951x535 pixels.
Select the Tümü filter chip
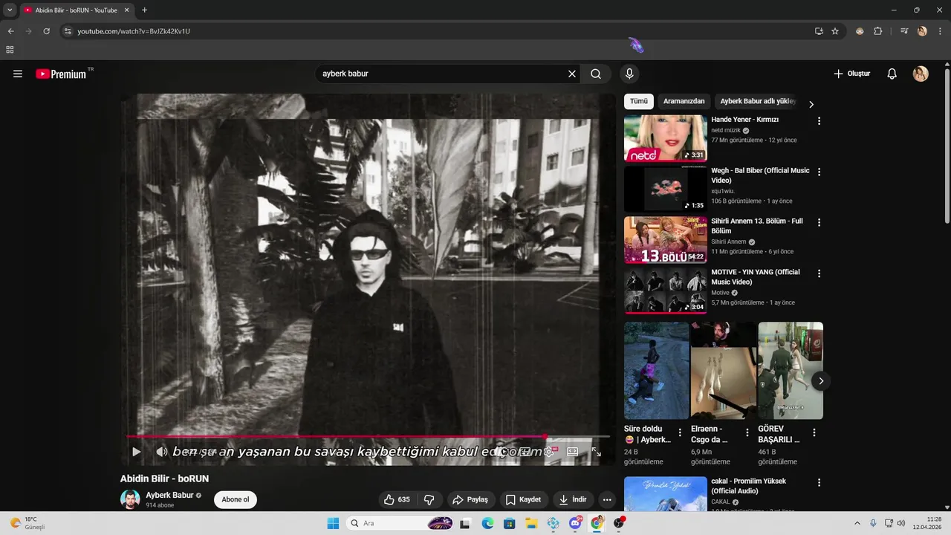[x=639, y=101]
